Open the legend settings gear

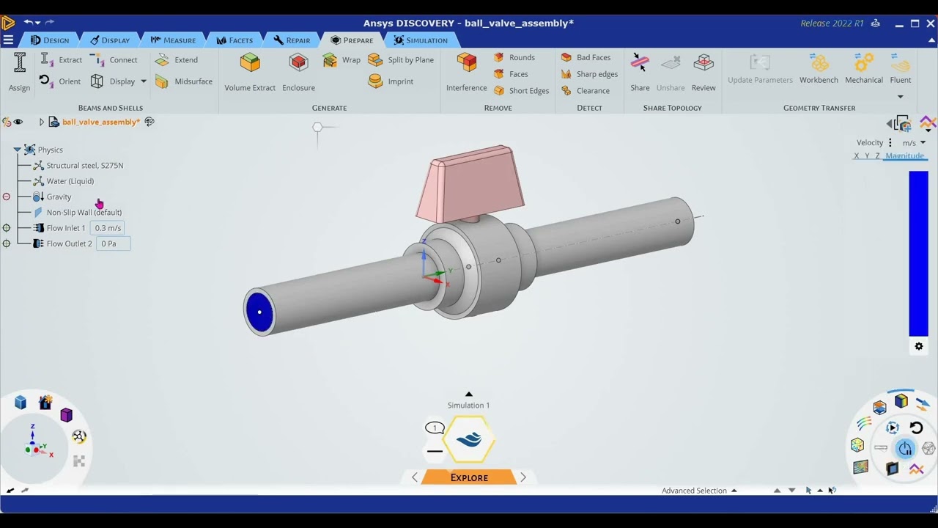pyautogui.click(x=919, y=346)
